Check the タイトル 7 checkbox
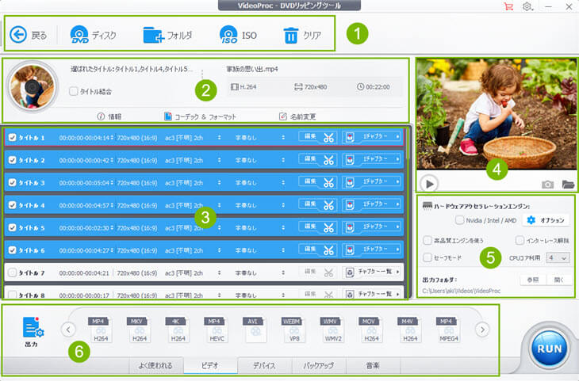The height and width of the screenshot is (381, 579). pos(11,272)
